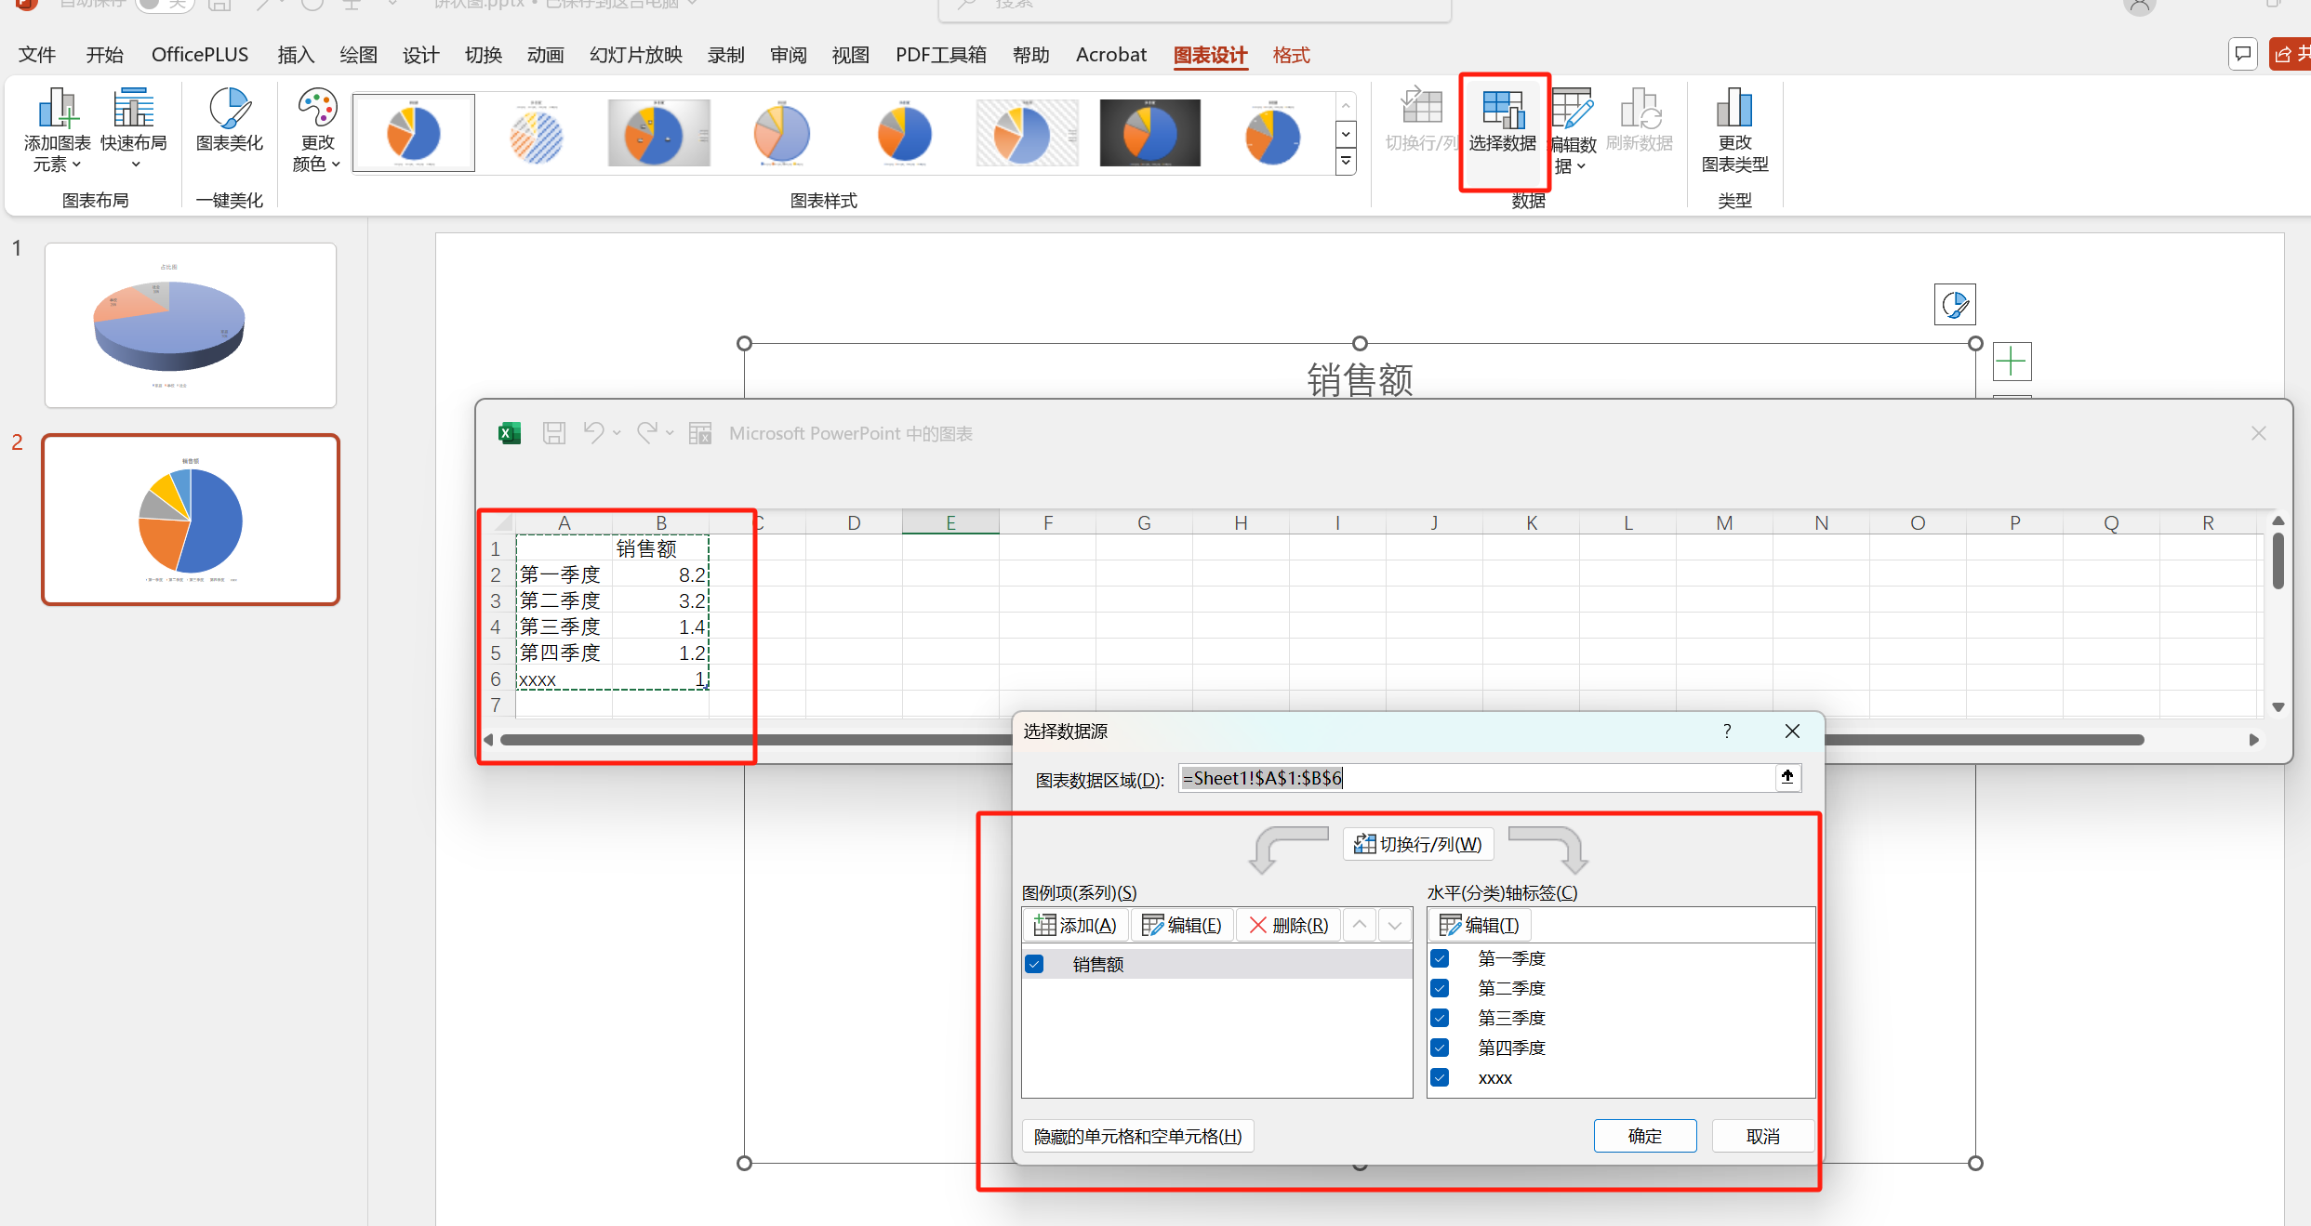
Task: Click Hidden and Empty Cells (隐藏的单元格和空单元格) button
Action: tap(1138, 1136)
